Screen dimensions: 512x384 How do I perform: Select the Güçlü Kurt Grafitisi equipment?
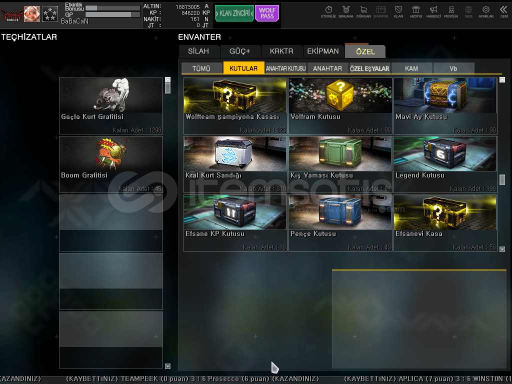(110, 106)
